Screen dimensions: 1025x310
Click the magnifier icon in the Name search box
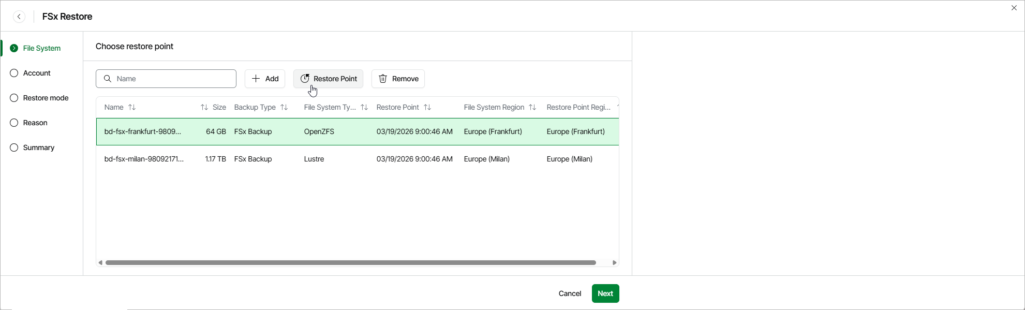click(x=108, y=79)
